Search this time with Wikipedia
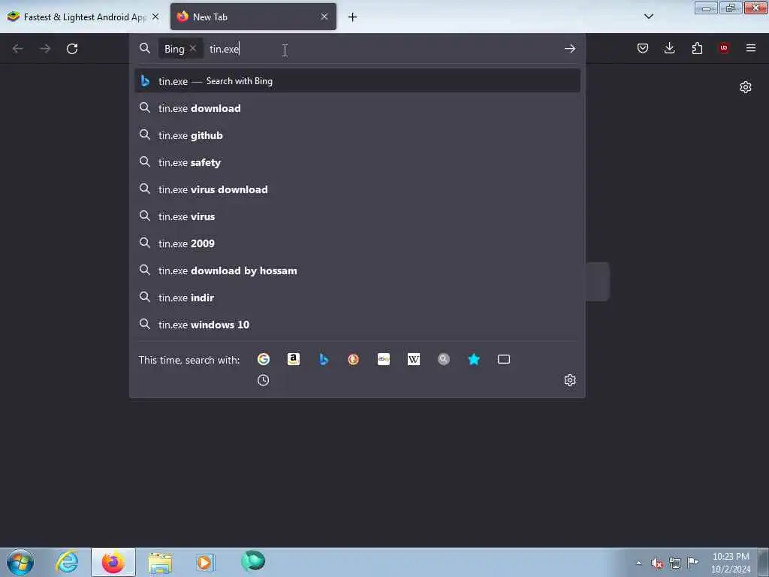 414,359
